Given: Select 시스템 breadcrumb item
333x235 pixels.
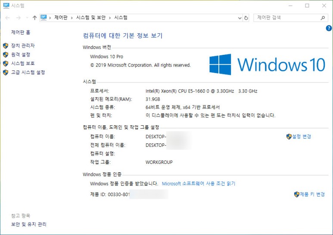Looking at the screenshot, I should coord(121,17).
